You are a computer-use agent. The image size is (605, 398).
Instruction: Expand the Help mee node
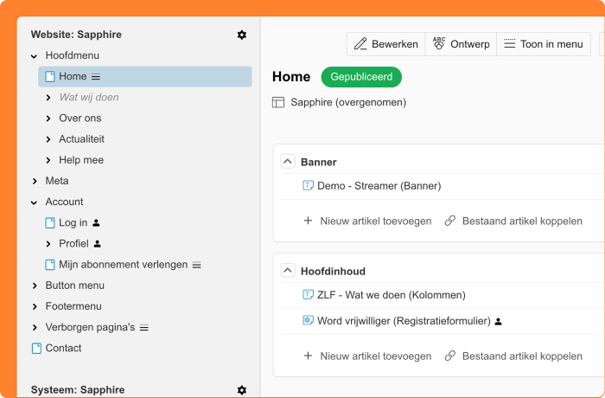click(x=48, y=160)
